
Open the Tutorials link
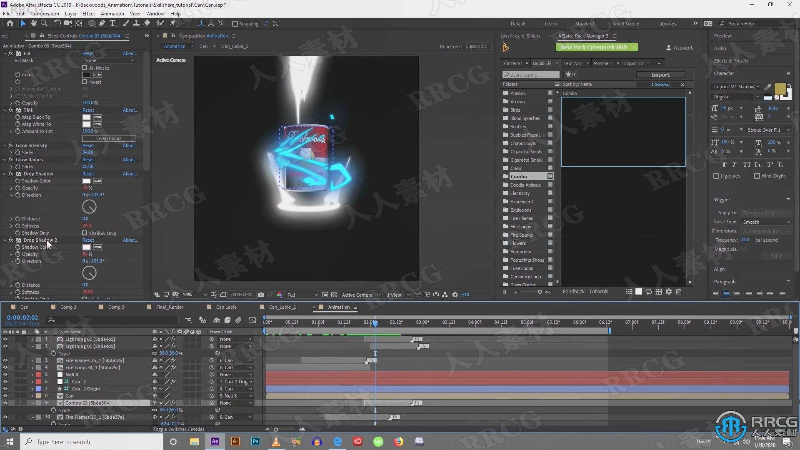point(598,292)
